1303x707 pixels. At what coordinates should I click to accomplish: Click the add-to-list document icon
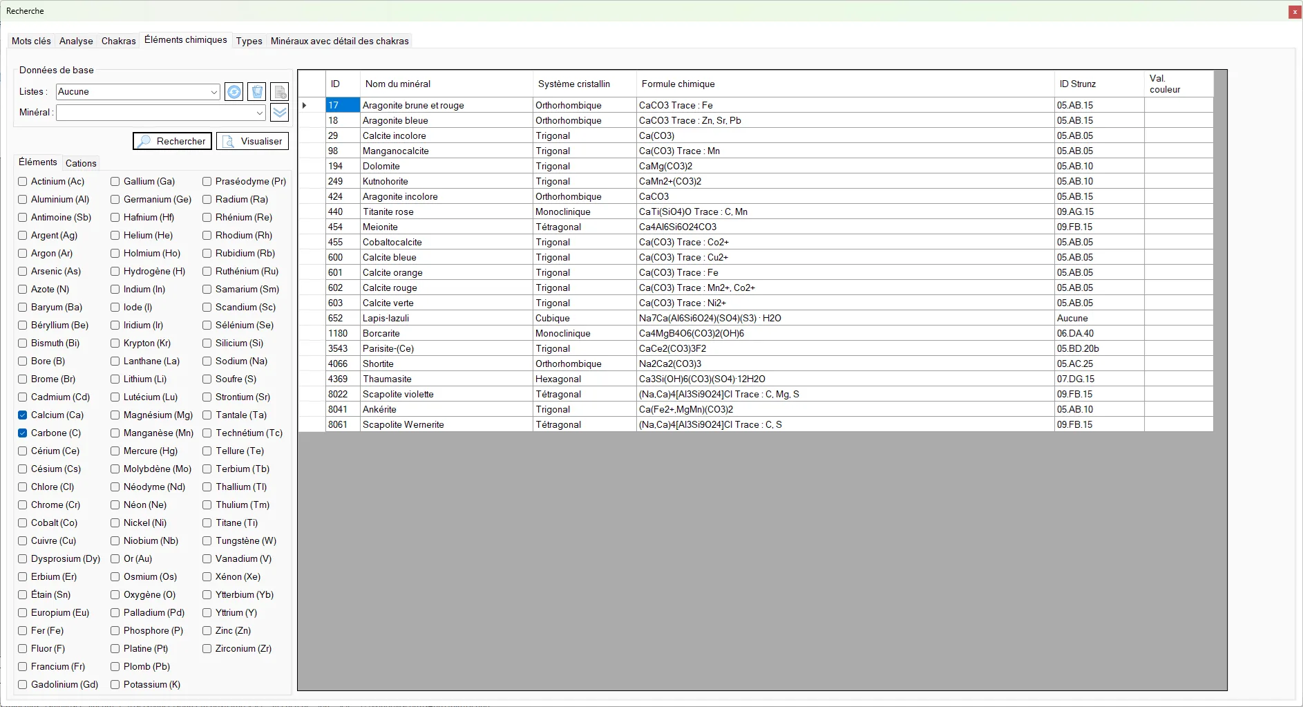point(280,91)
